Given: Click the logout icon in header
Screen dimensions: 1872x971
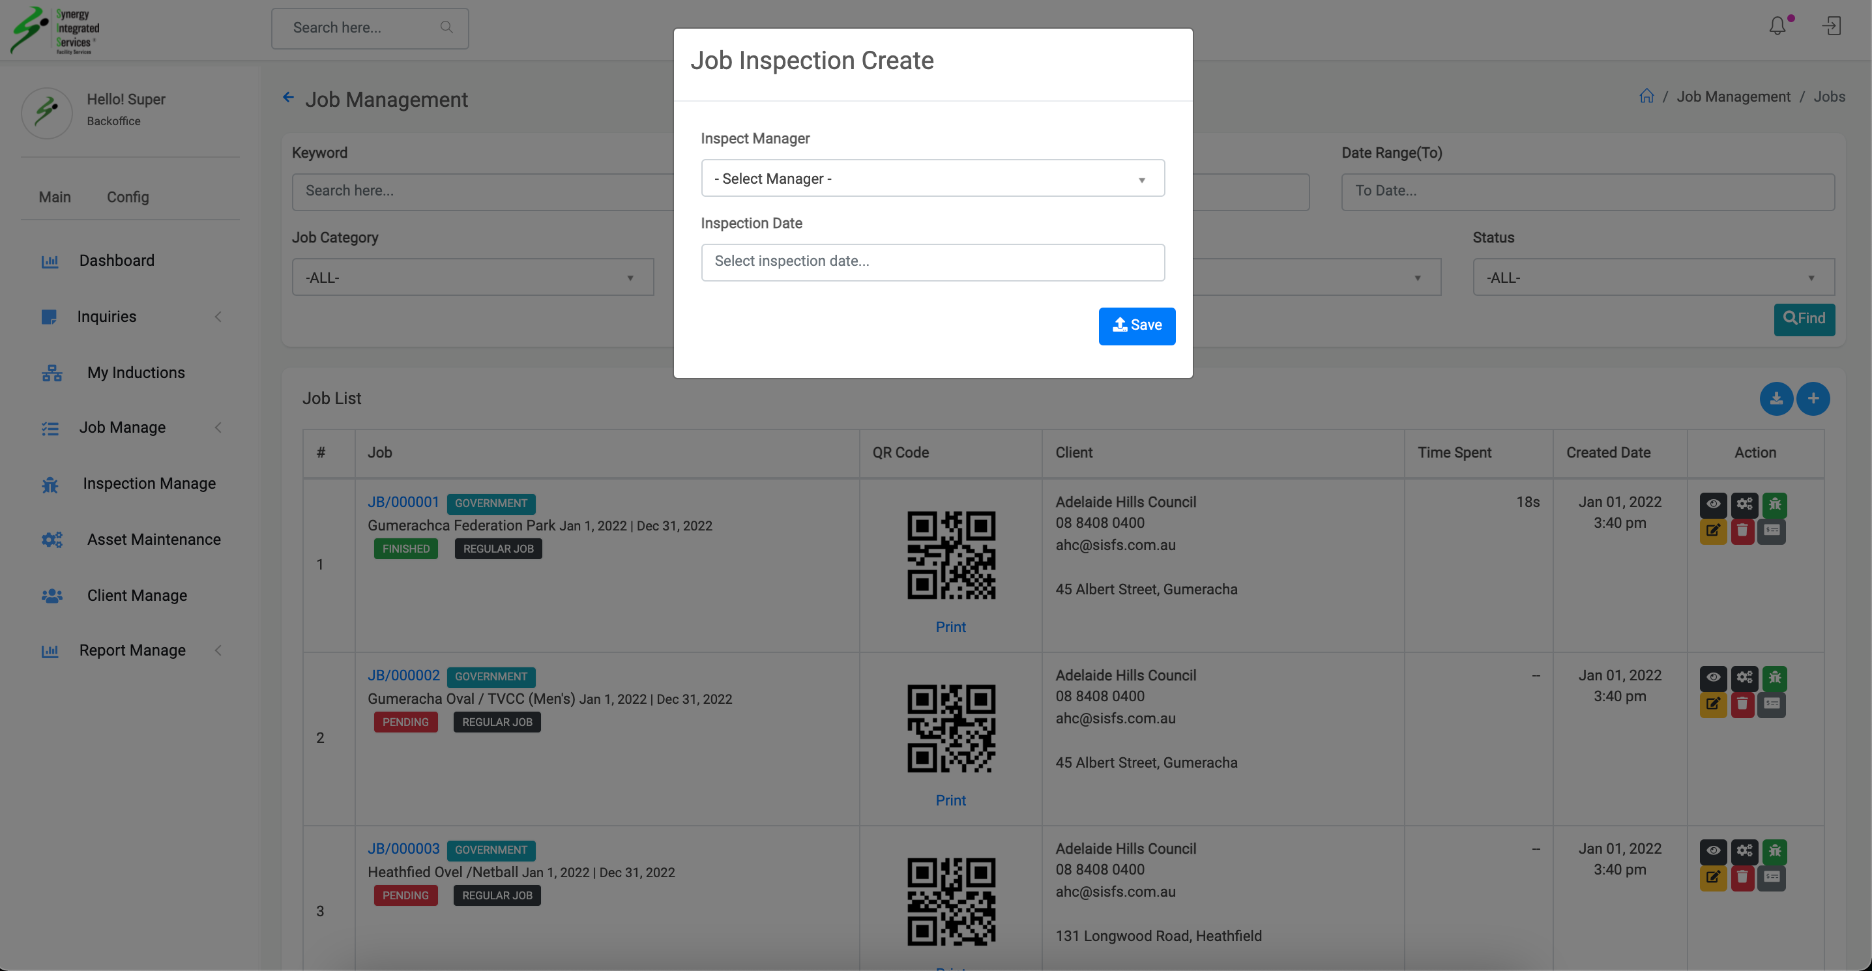Looking at the screenshot, I should point(1832,26).
